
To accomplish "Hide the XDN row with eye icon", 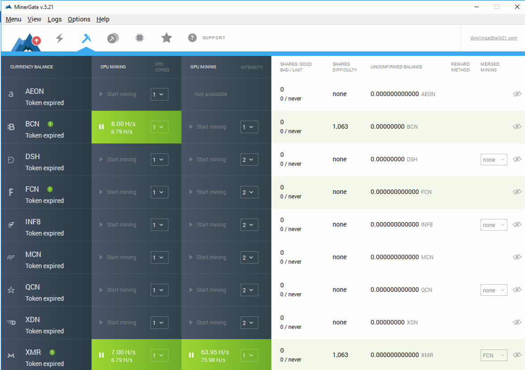I will click(x=517, y=322).
